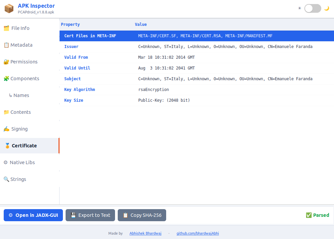Open the Components section
This screenshot has width=334, height=239.
[x=30, y=79]
